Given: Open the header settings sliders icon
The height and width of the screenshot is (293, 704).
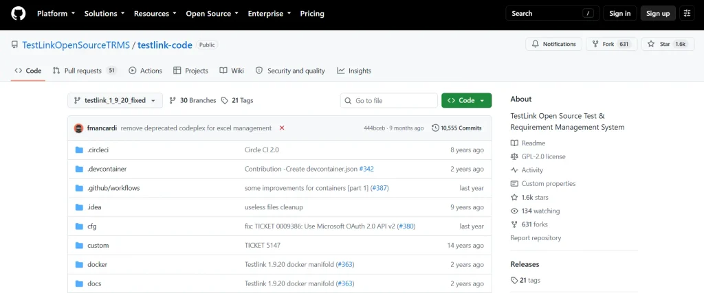Looking at the screenshot, I should pyautogui.click(x=687, y=14).
